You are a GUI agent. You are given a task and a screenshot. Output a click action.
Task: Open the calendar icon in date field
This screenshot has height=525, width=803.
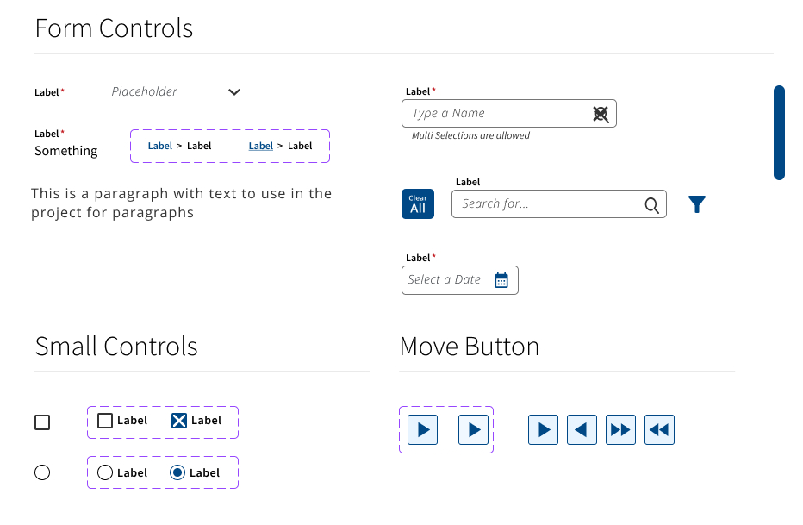[x=501, y=280]
